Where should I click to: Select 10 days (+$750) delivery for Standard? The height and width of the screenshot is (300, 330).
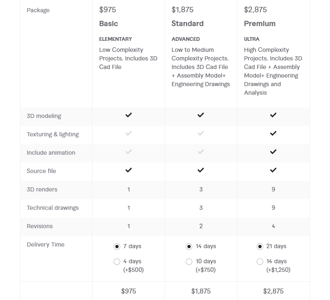[x=189, y=261]
